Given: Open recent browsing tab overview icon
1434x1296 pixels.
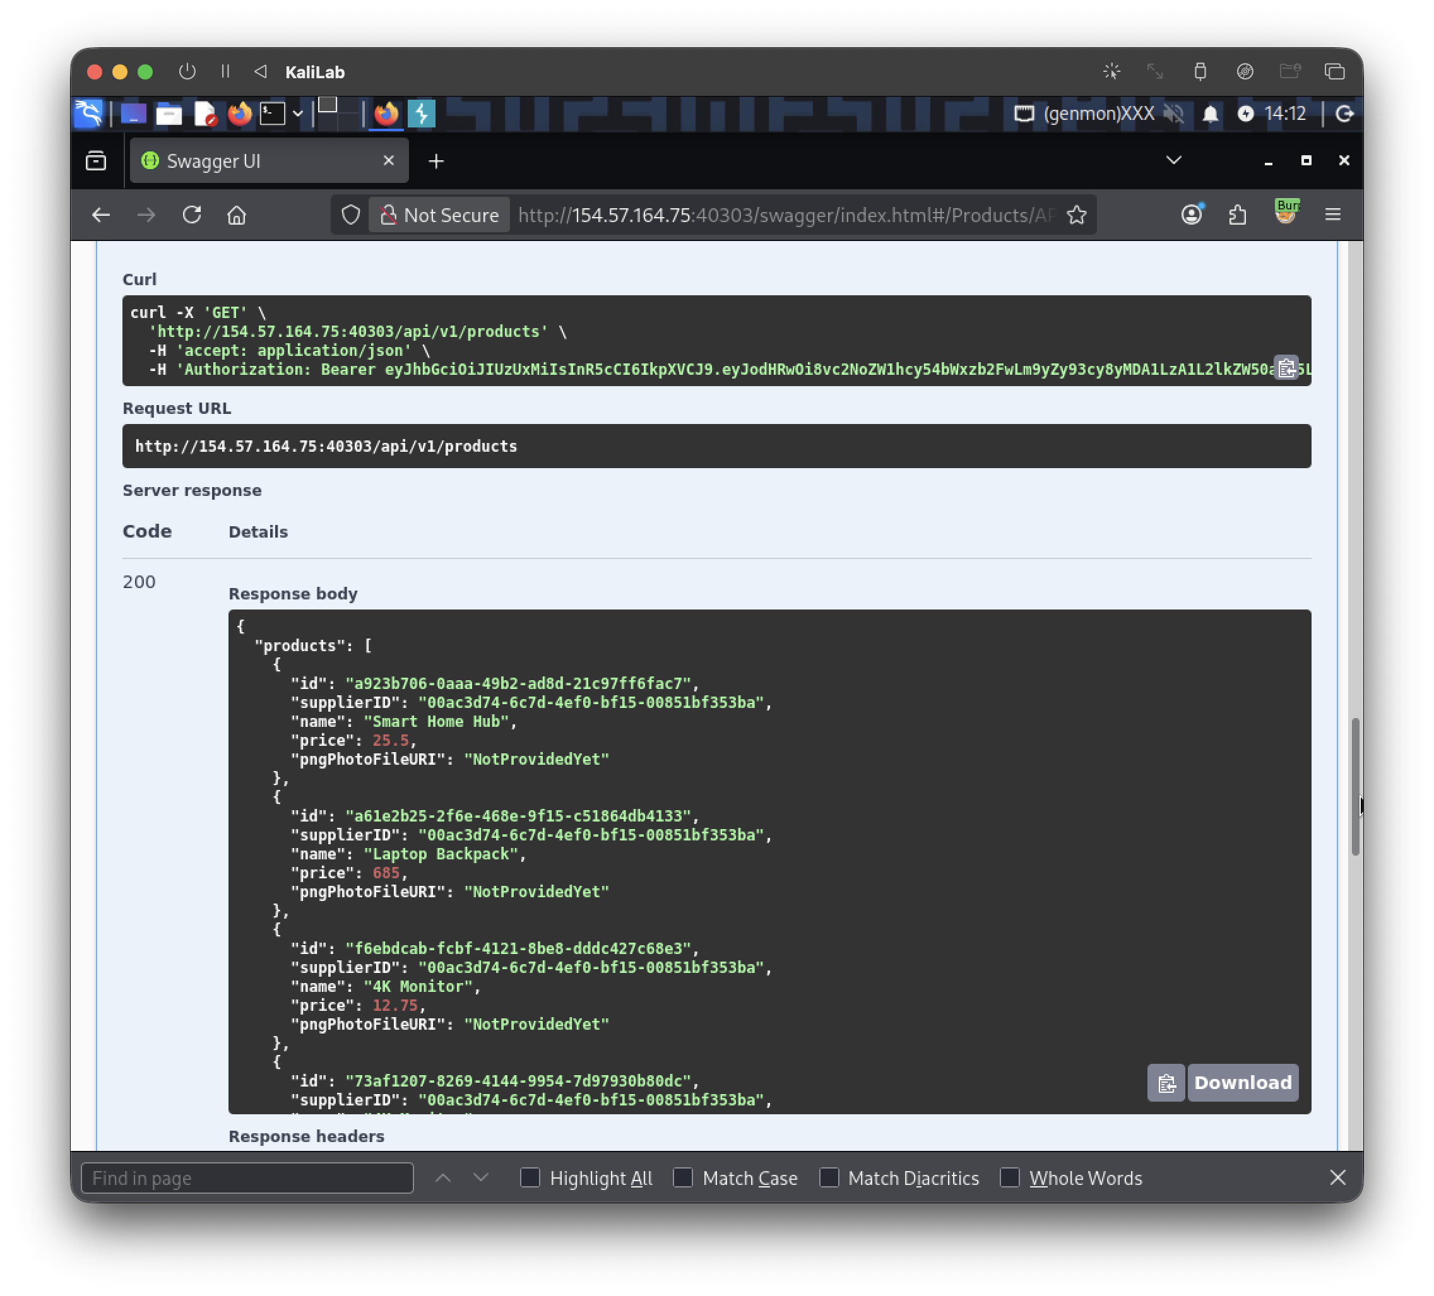Looking at the screenshot, I should tap(96, 161).
